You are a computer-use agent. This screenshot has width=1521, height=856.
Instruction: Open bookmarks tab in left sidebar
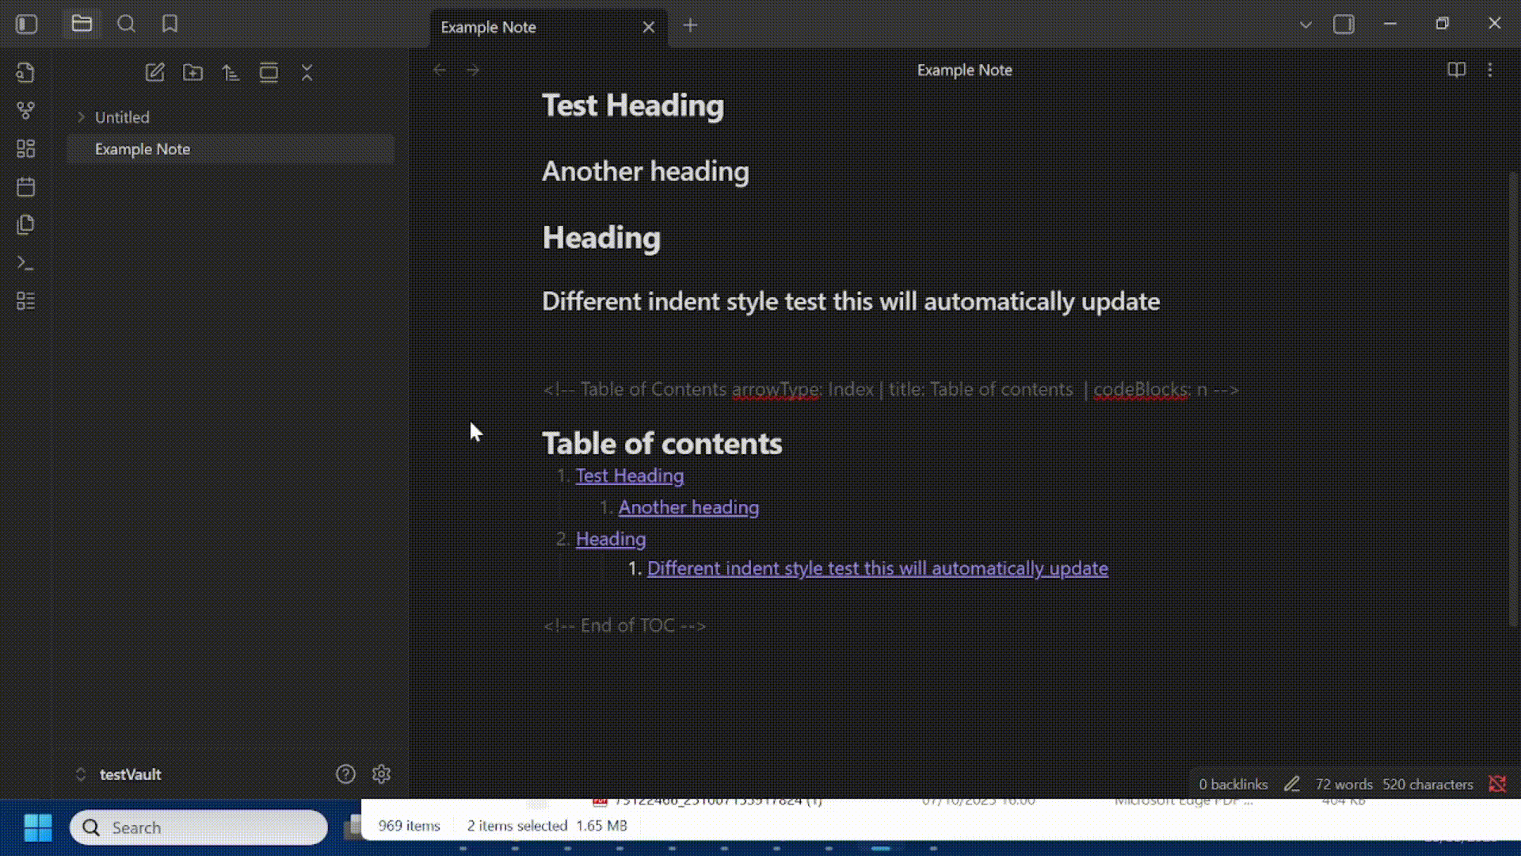pyautogui.click(x=170, y=24)
